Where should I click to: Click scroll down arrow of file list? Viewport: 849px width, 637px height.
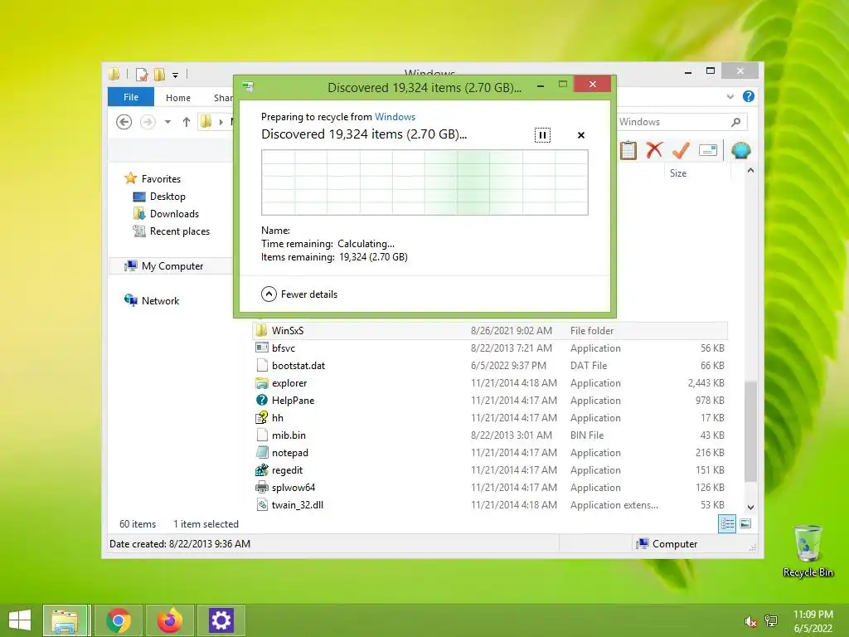[750, 508]
